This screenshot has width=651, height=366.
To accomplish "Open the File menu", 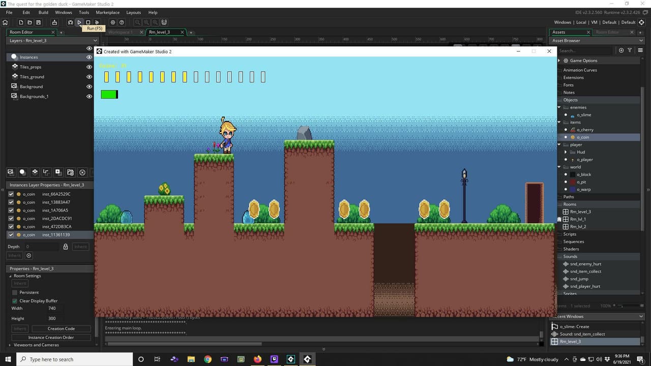I will point(9,12).
